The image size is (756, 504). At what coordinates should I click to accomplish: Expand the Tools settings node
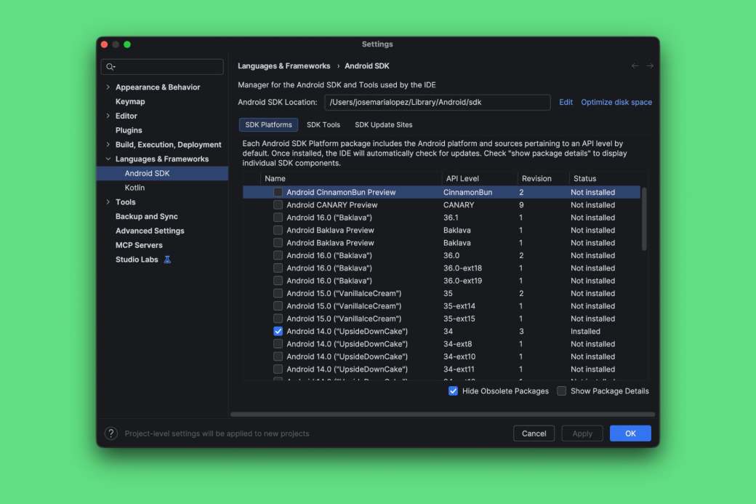[108, 202]
